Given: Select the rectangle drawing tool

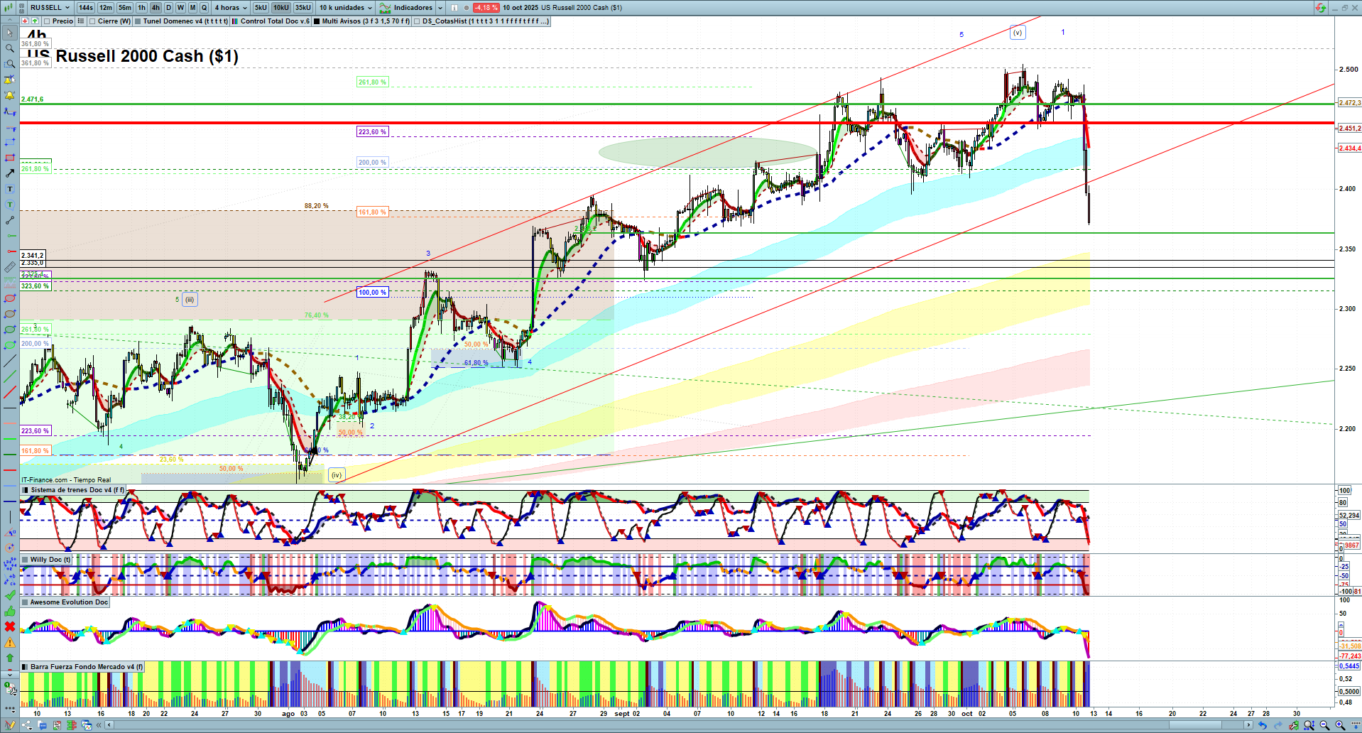Looking at the screenshot, I should [10, 158].
